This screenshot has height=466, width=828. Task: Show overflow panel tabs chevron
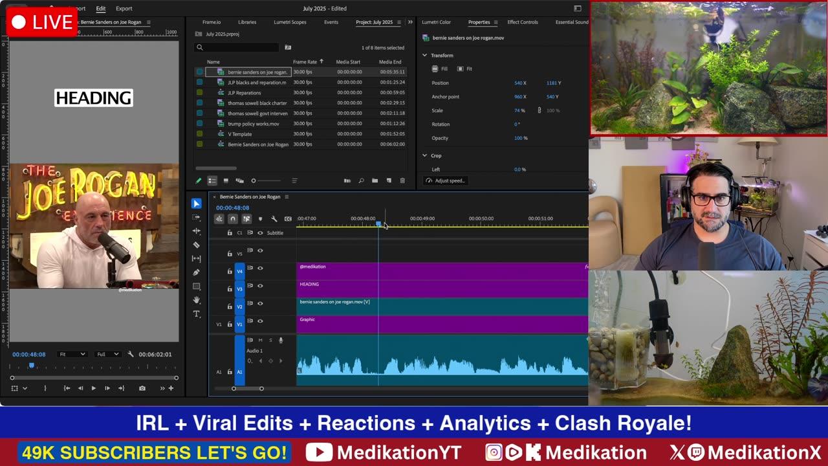[x=409, y=22]
